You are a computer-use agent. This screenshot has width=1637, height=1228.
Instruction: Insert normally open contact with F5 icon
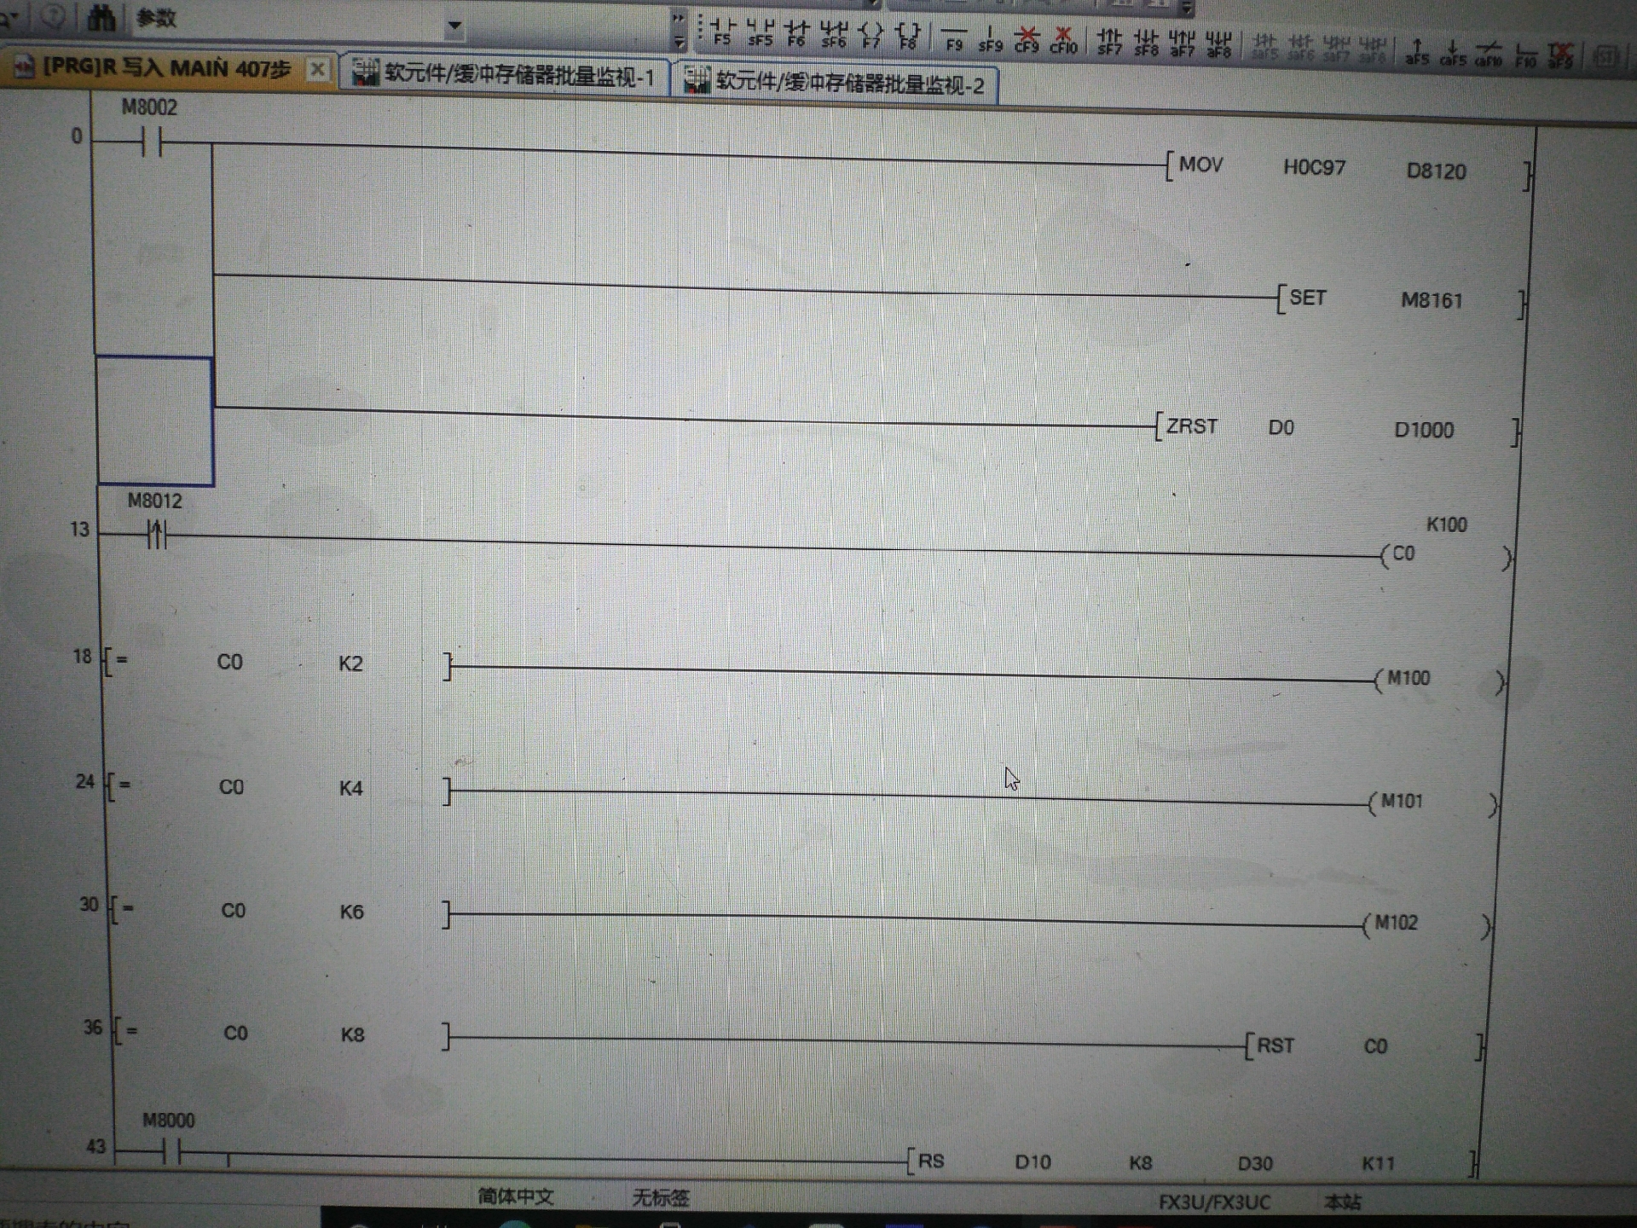[x=722, y=32]
